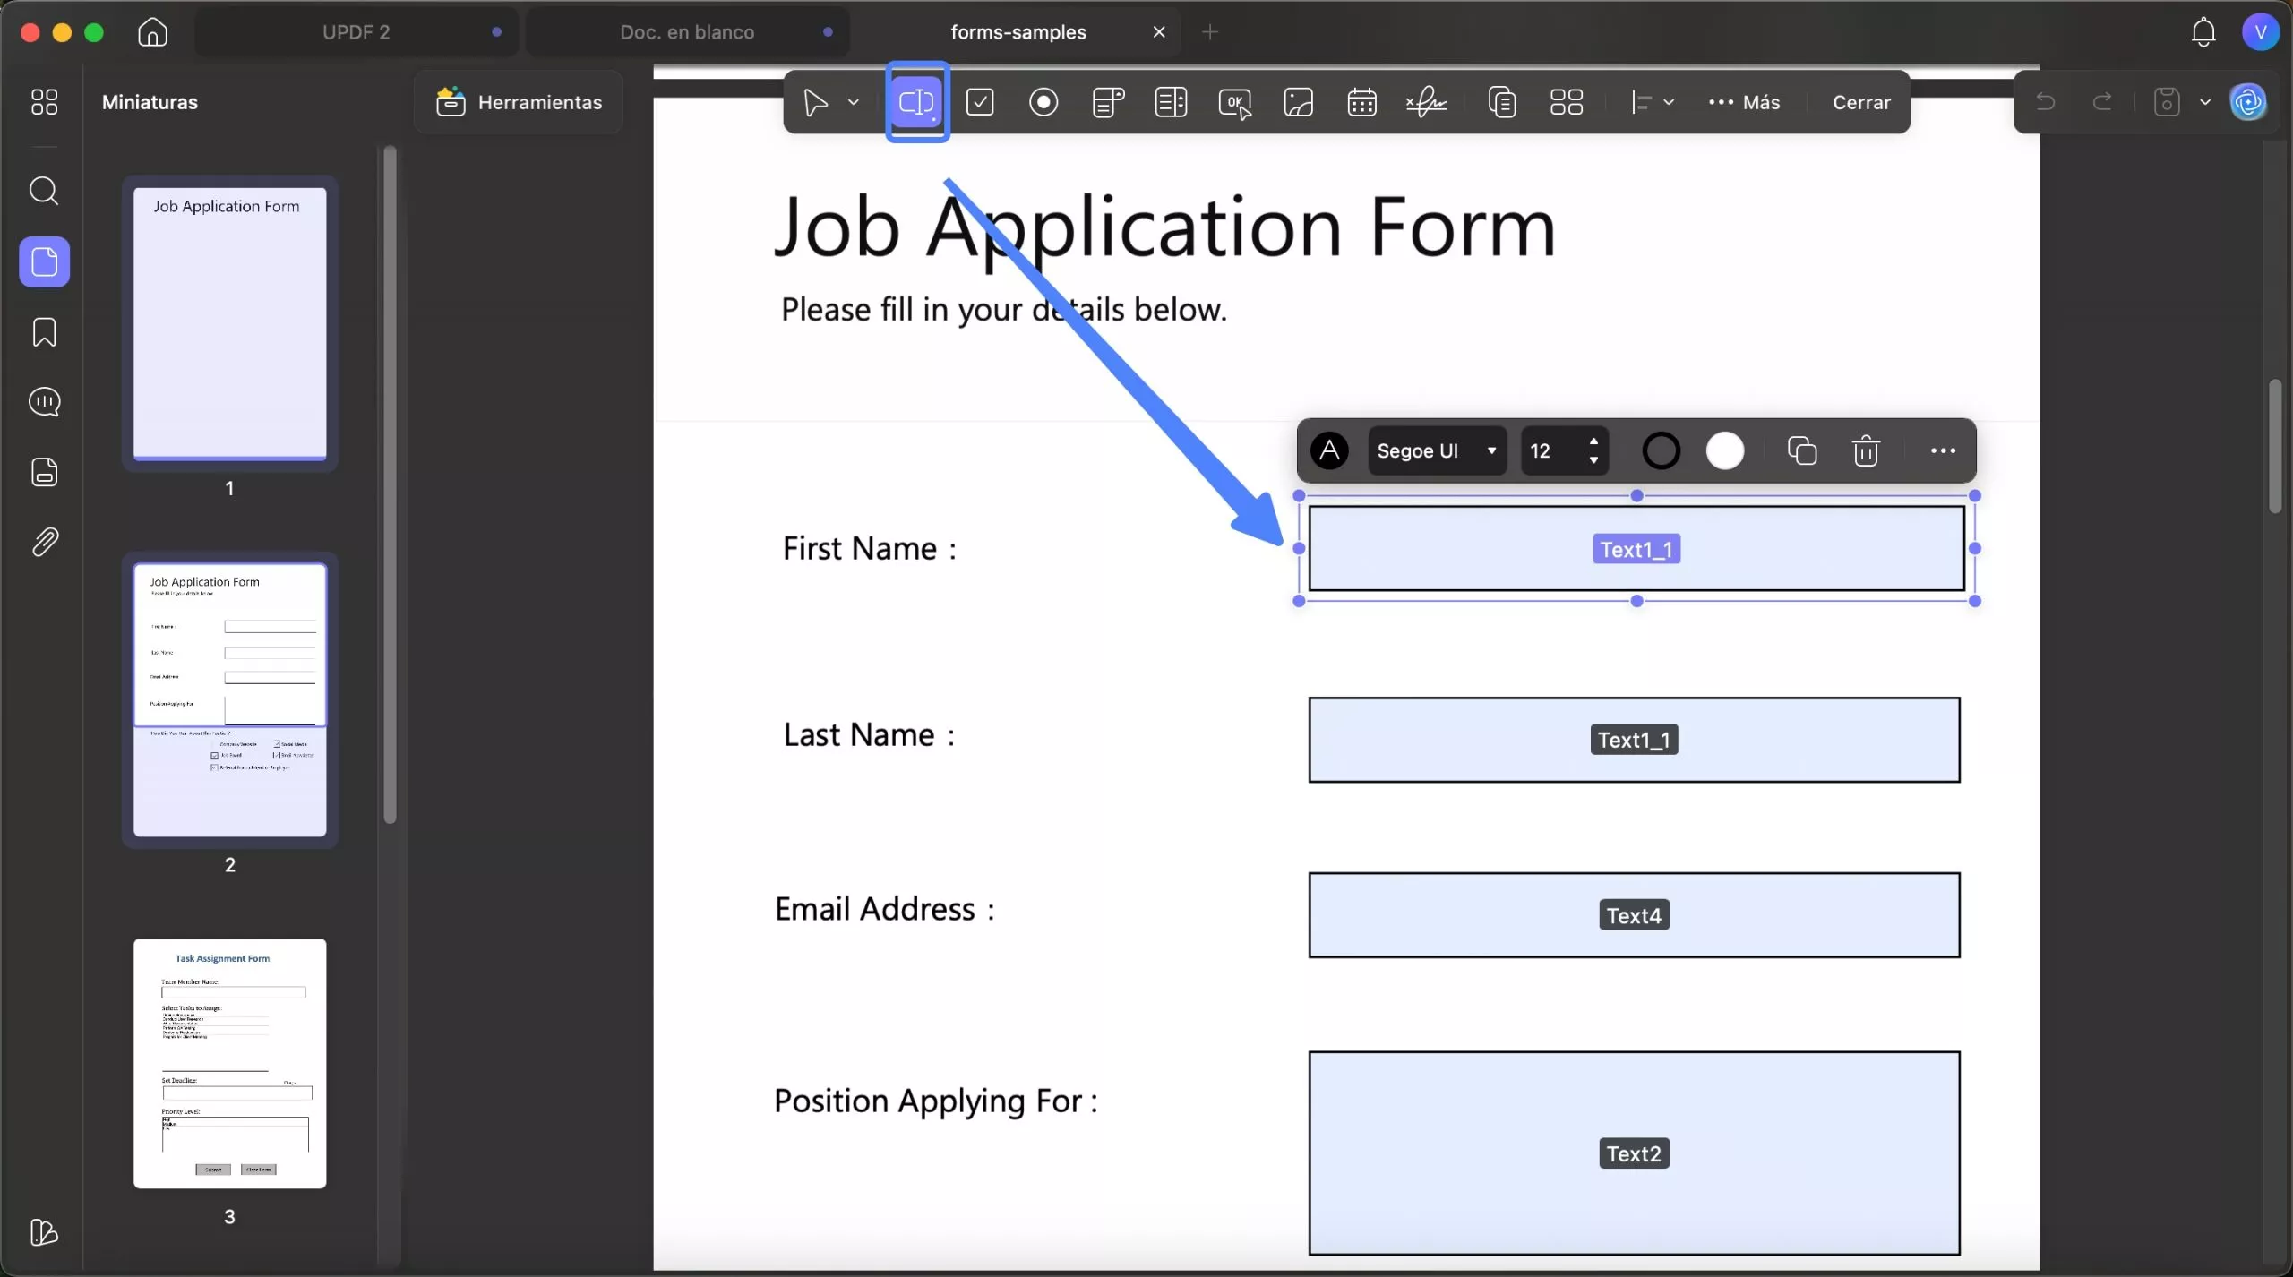The height and width of the screenshot is (1277, 2293).
Task: Open the Segoe UI font dropdown
Action: (1437, 450)
